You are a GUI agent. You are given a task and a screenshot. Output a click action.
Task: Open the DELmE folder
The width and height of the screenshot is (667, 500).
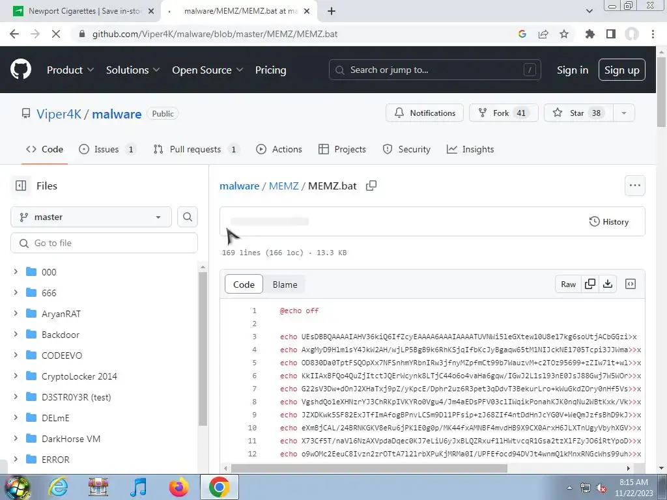coord(55,417)
